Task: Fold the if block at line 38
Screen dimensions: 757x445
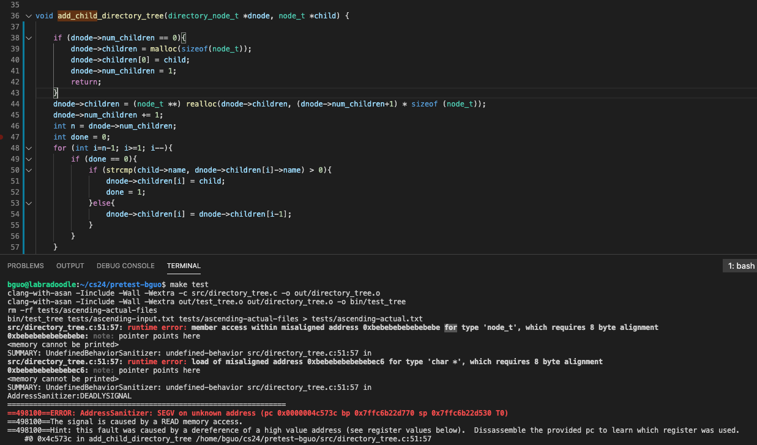Action: point(28,38)
